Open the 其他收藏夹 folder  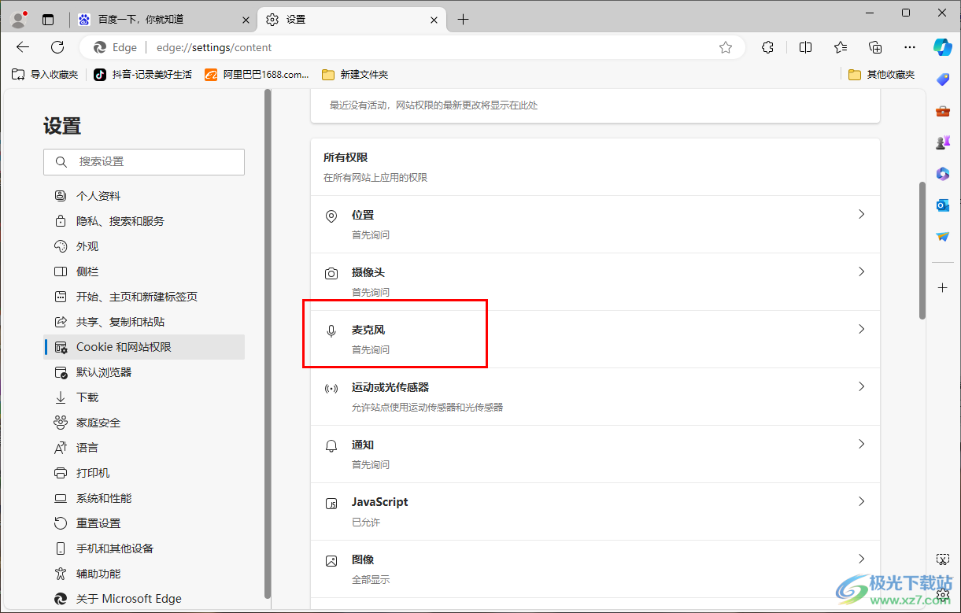(x=882, y=75)
